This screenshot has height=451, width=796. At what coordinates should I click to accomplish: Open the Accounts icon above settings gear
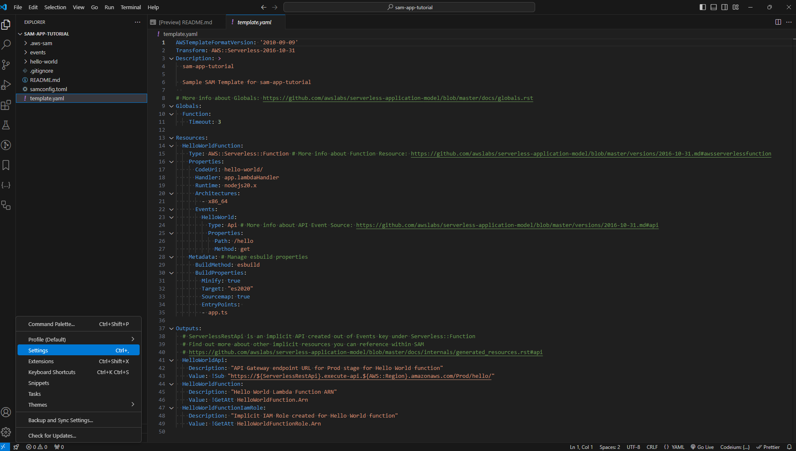point(6,412)
